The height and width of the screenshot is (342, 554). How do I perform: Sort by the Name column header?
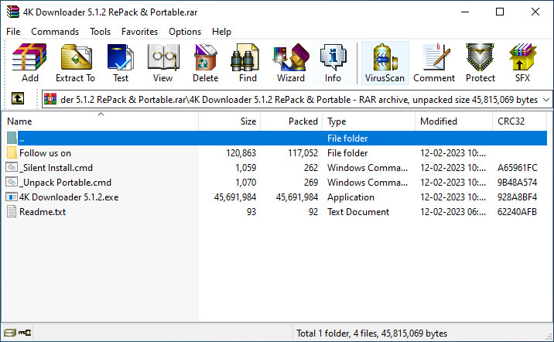[101, 121]
